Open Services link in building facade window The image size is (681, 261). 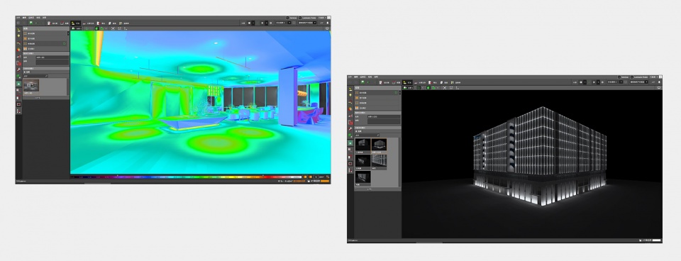(x=624, y=77)
